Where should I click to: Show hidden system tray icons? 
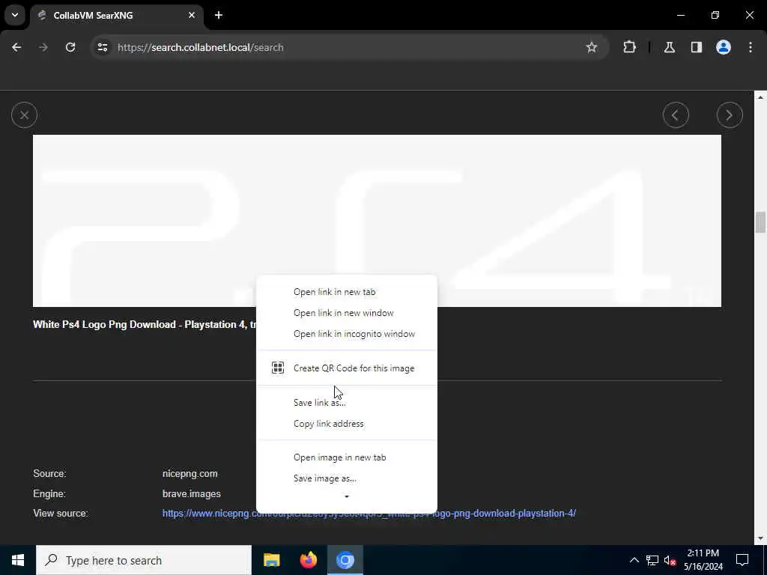[x=634, y=560]
